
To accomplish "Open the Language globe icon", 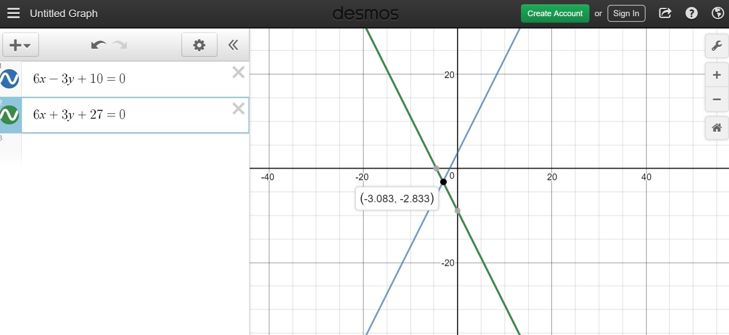I will tap(718, 14).
